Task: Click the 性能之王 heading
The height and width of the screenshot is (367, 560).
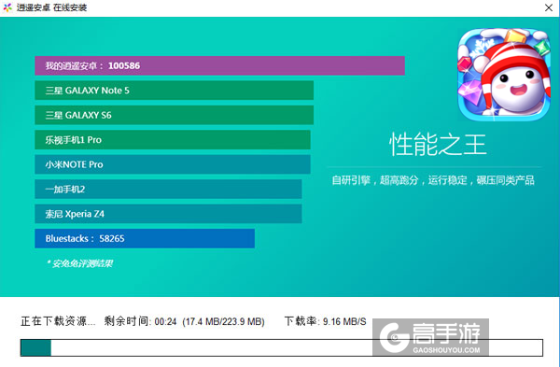Action: tap(438, 145)
